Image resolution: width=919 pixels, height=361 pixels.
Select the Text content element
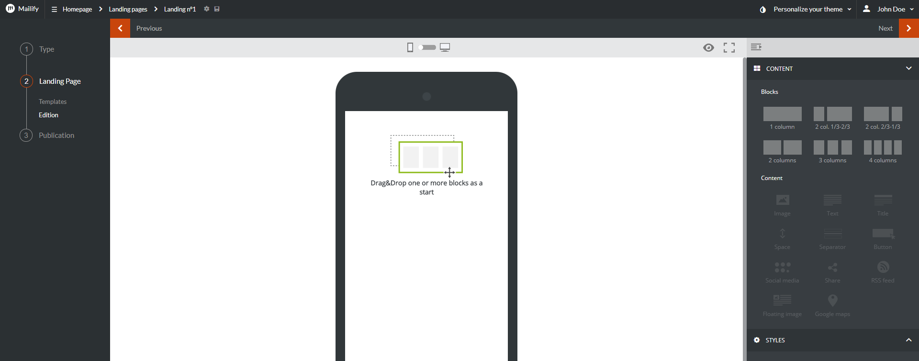pos(832,205)
